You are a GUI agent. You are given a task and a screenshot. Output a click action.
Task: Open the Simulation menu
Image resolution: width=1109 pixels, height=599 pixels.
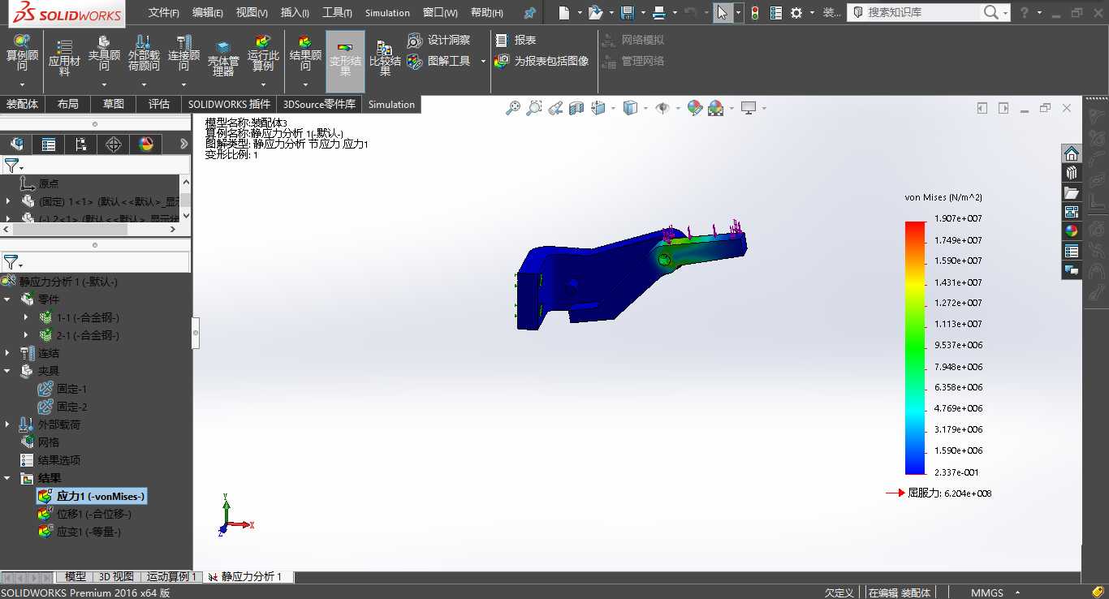(387, 12)
